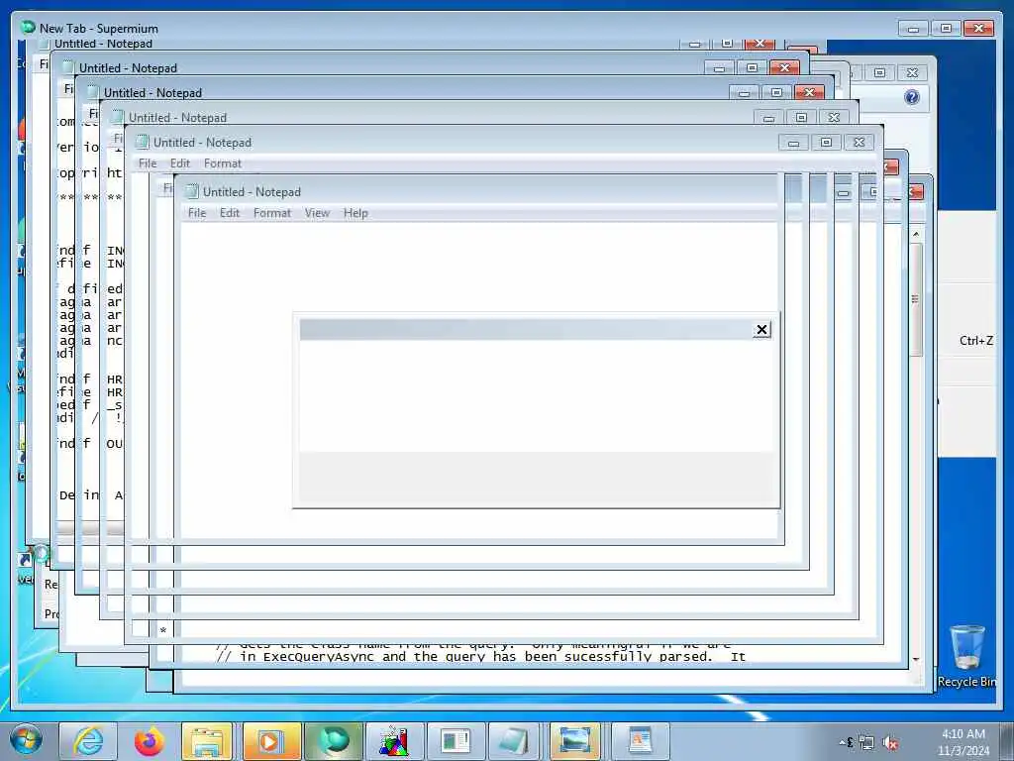This screenshot has height=761, width=1014.
Task: Click the frontmost Notepad's title bar icon
Action: (x=191, y=191)
